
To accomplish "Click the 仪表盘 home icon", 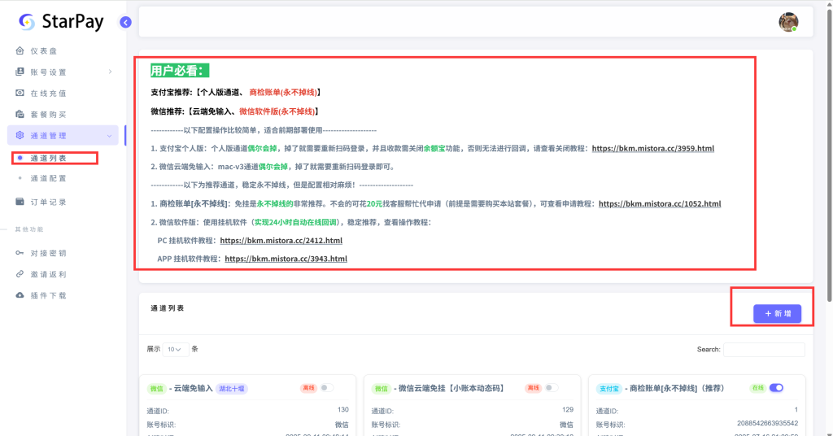I will point(20,51).
